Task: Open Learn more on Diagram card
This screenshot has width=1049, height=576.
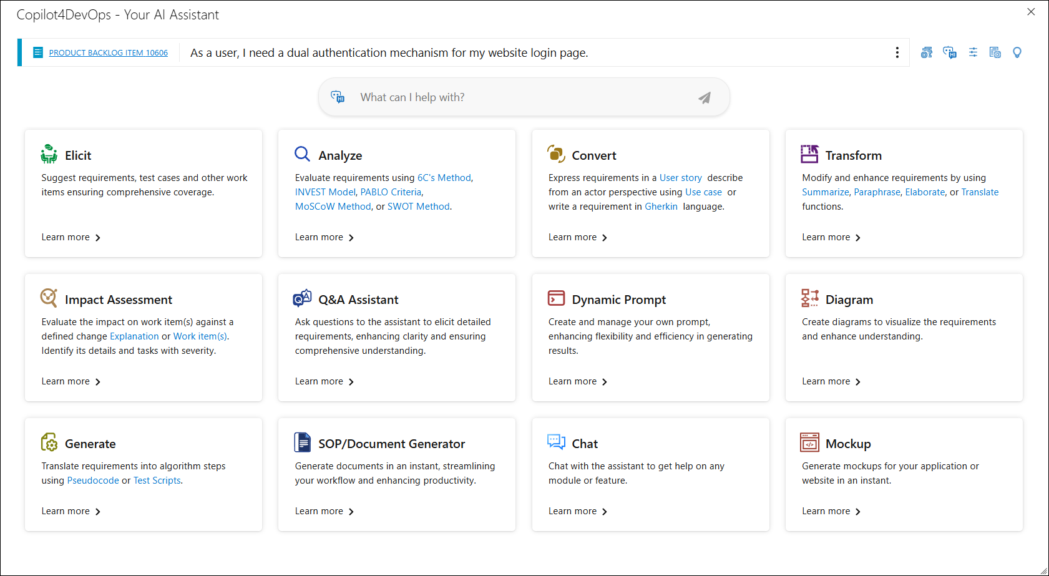Action: pos(832,381)
